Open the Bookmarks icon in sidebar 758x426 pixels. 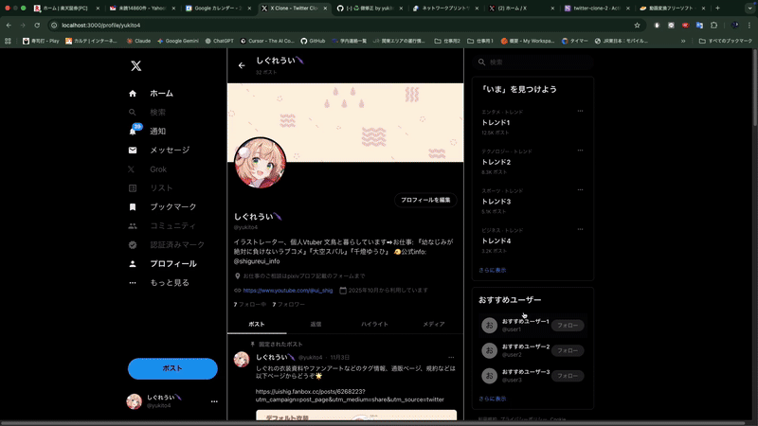tap(133, 206)
